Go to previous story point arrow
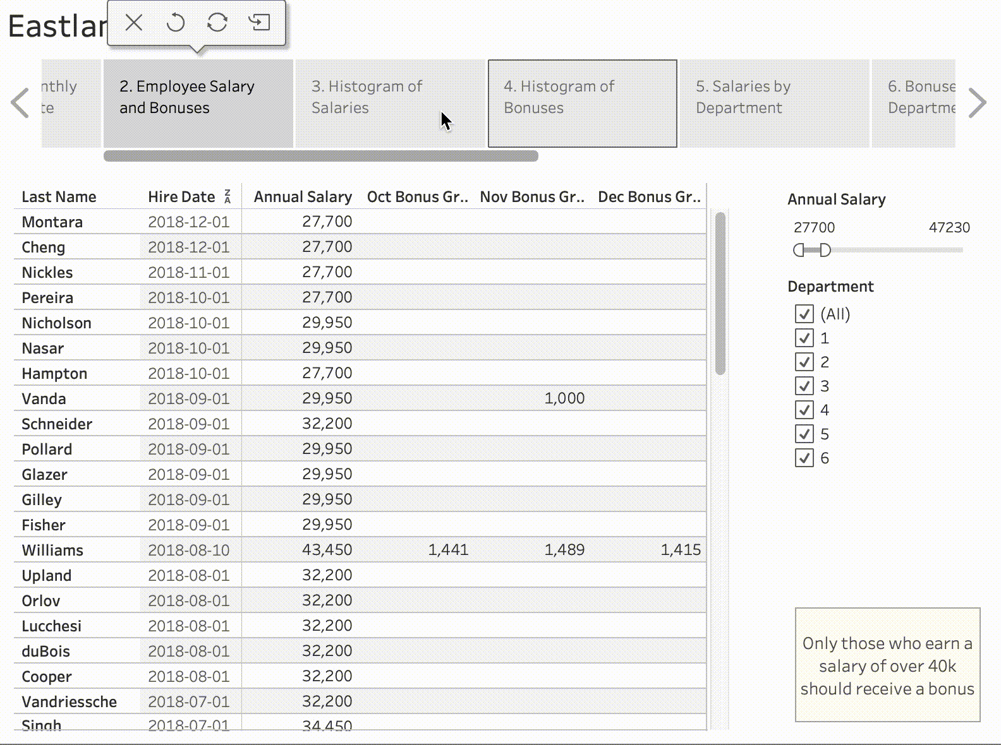The image size is (1001, 745). 20,103
